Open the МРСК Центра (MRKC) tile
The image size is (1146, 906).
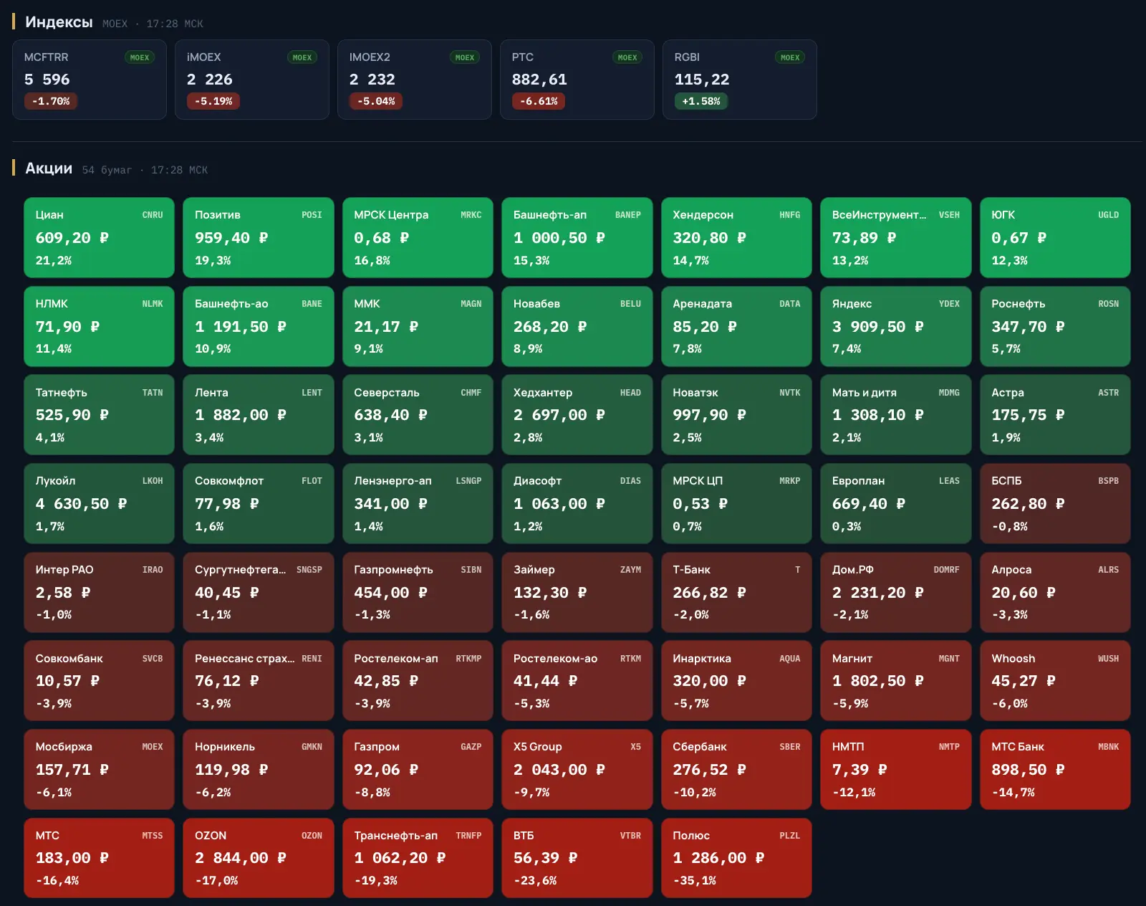coord(418,237)
